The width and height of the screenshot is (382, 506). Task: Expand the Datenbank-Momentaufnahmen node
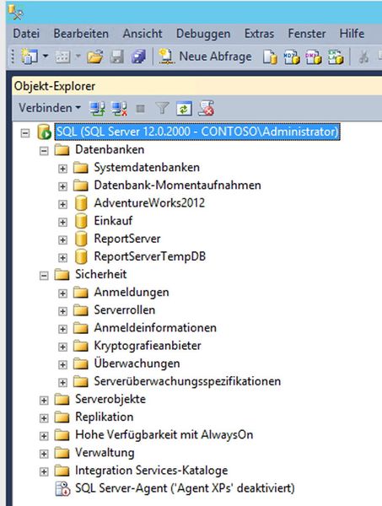62,186
